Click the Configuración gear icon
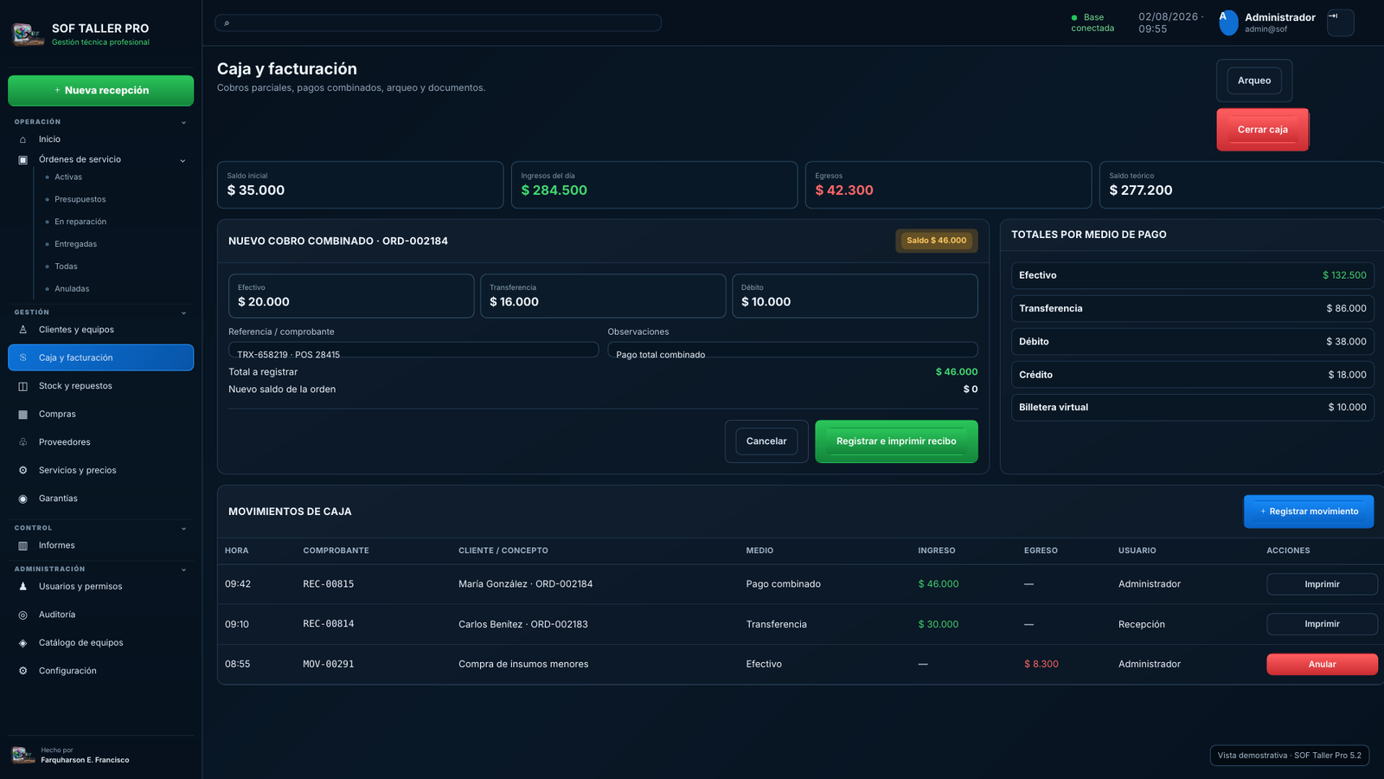This screenshot has width=1384, height=779. point(23,671)
